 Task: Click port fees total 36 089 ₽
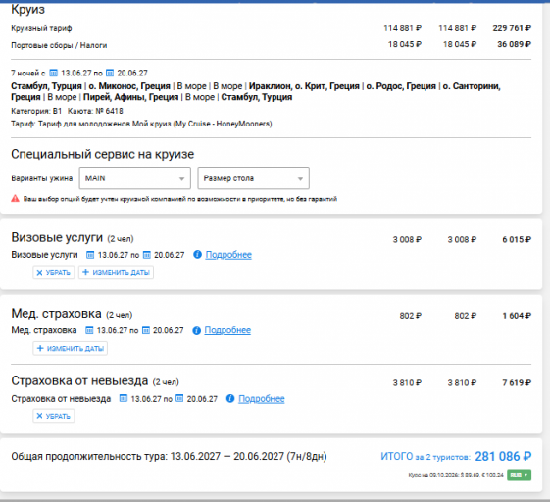click(x=514, y=44)
